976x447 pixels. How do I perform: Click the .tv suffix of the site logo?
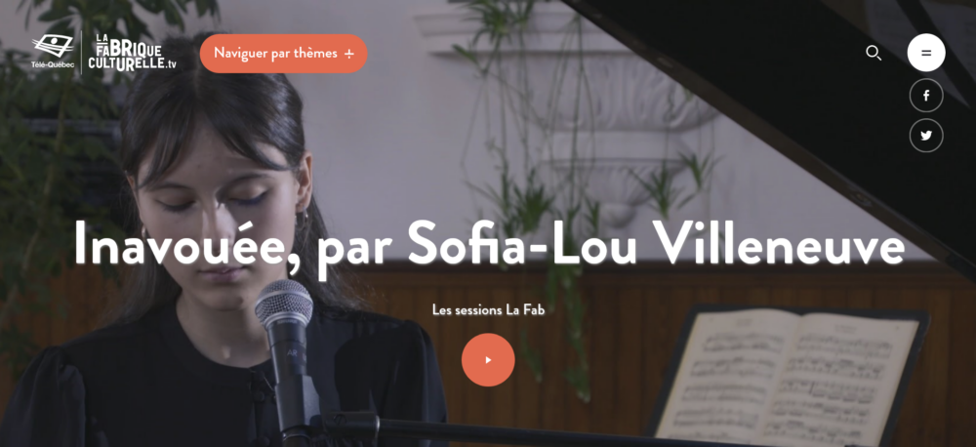170,65
